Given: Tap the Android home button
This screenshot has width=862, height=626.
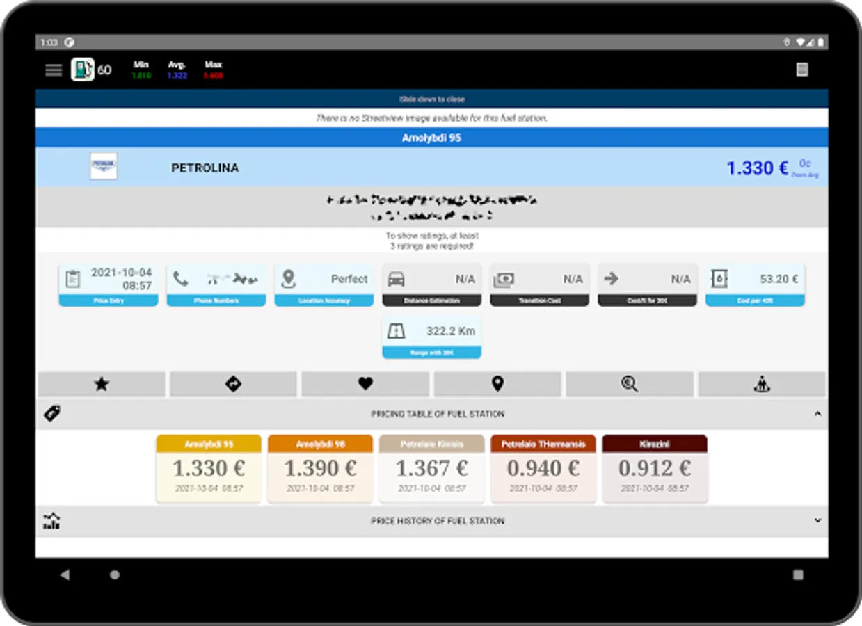Looking at the screenshot, I should tap(115, 575).
